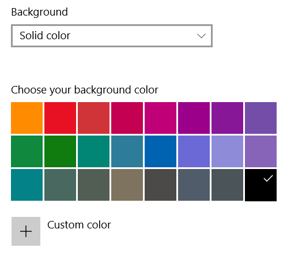
Task: Pick the dark olive gray swatch
Action: point(93,185)
